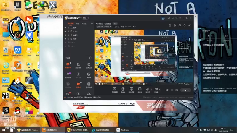Expand microphone options arrow
The image size is (237, 133).
pyautogui.click(x=151, y=90)
